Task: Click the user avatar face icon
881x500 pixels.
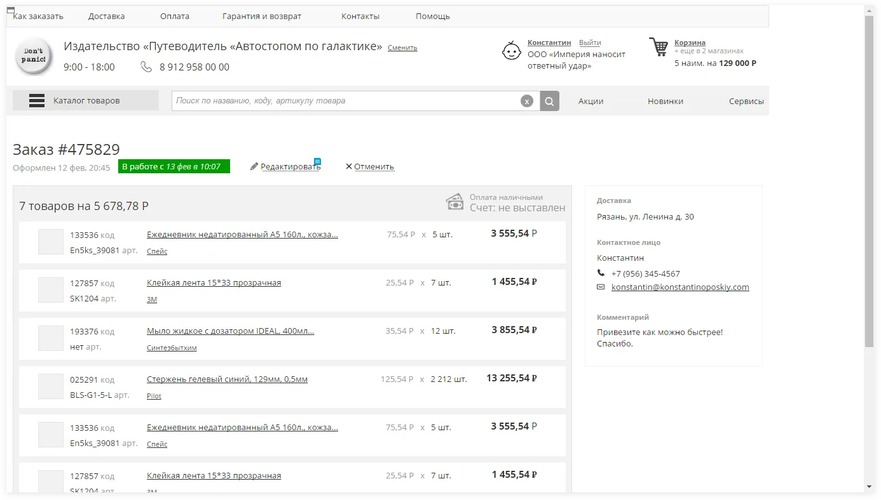Action: (x=512, y=51)
